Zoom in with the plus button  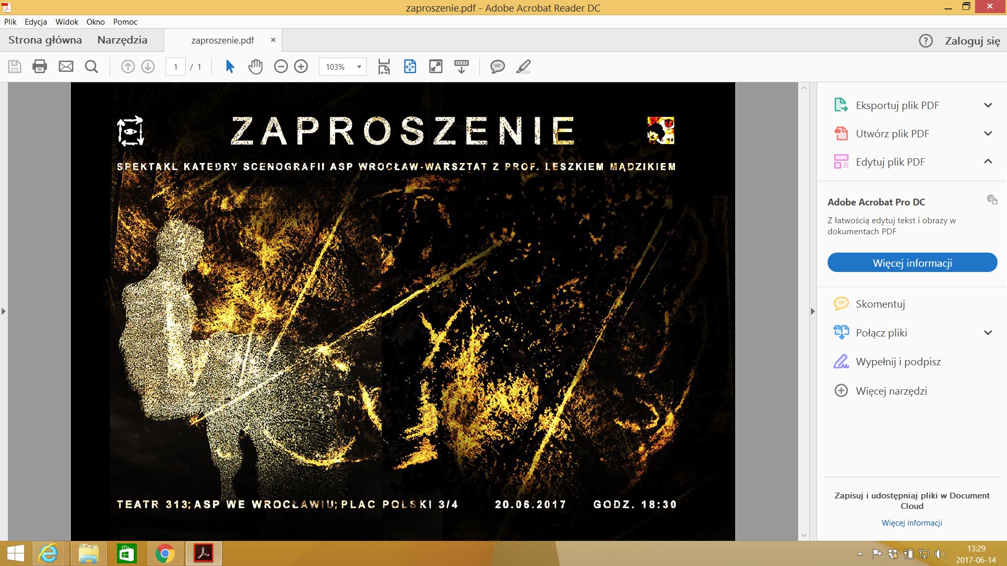tap(301, 67)
